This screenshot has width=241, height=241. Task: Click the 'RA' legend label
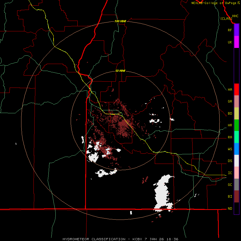point(230,137)
